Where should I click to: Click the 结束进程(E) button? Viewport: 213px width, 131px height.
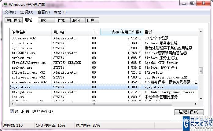(x=189, y=112)
